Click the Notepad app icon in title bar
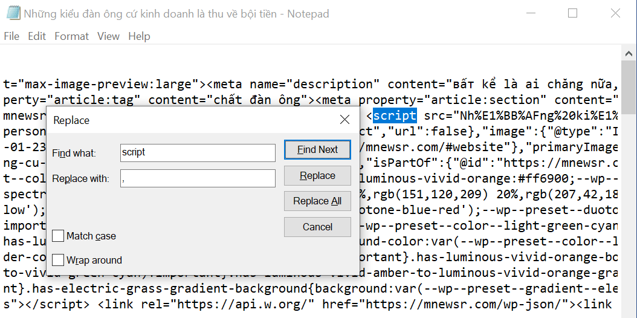The image size is (637, 318). point(13,13)
